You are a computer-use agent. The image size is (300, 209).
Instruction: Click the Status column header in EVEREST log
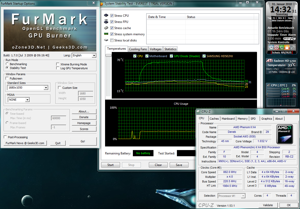coord(219,17)
